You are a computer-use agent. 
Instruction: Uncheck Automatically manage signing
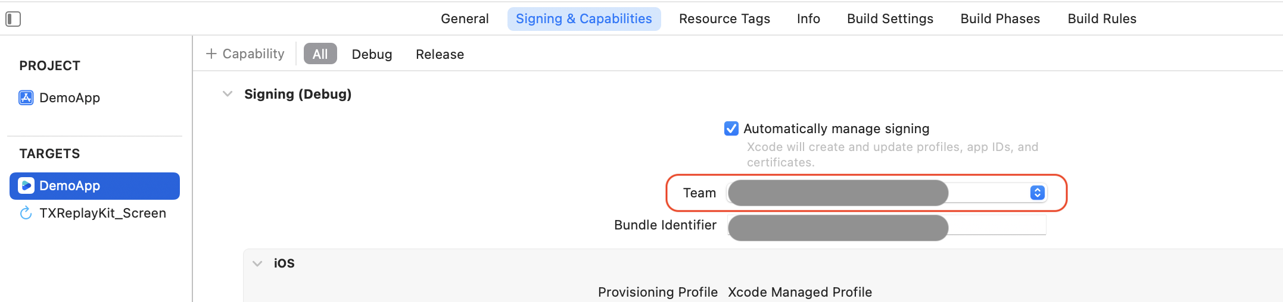tap(731, 128)
